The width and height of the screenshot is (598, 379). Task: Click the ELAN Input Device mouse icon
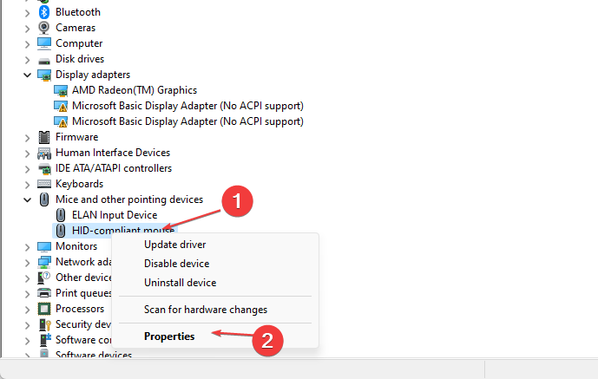[61, 215]
